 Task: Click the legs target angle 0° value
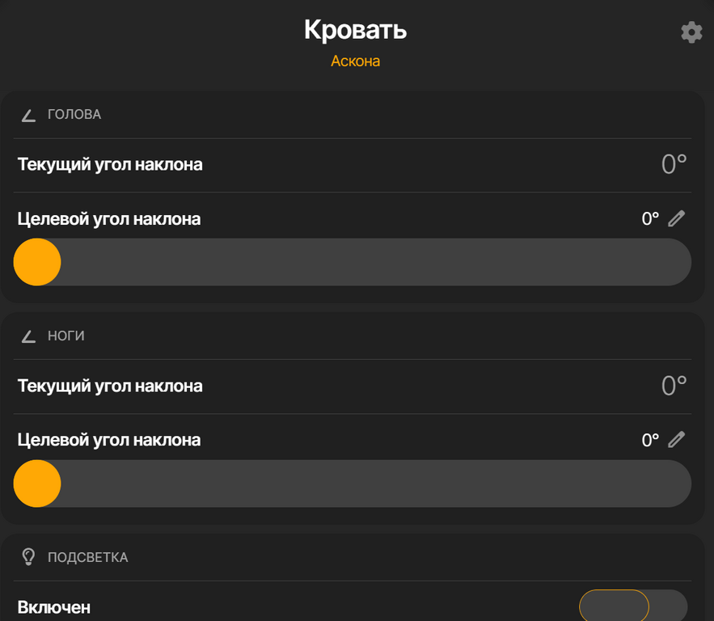pos(650,441)
